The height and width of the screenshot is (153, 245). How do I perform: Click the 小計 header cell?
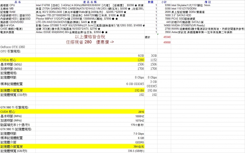pyautogui.click(x=164, y=2)
